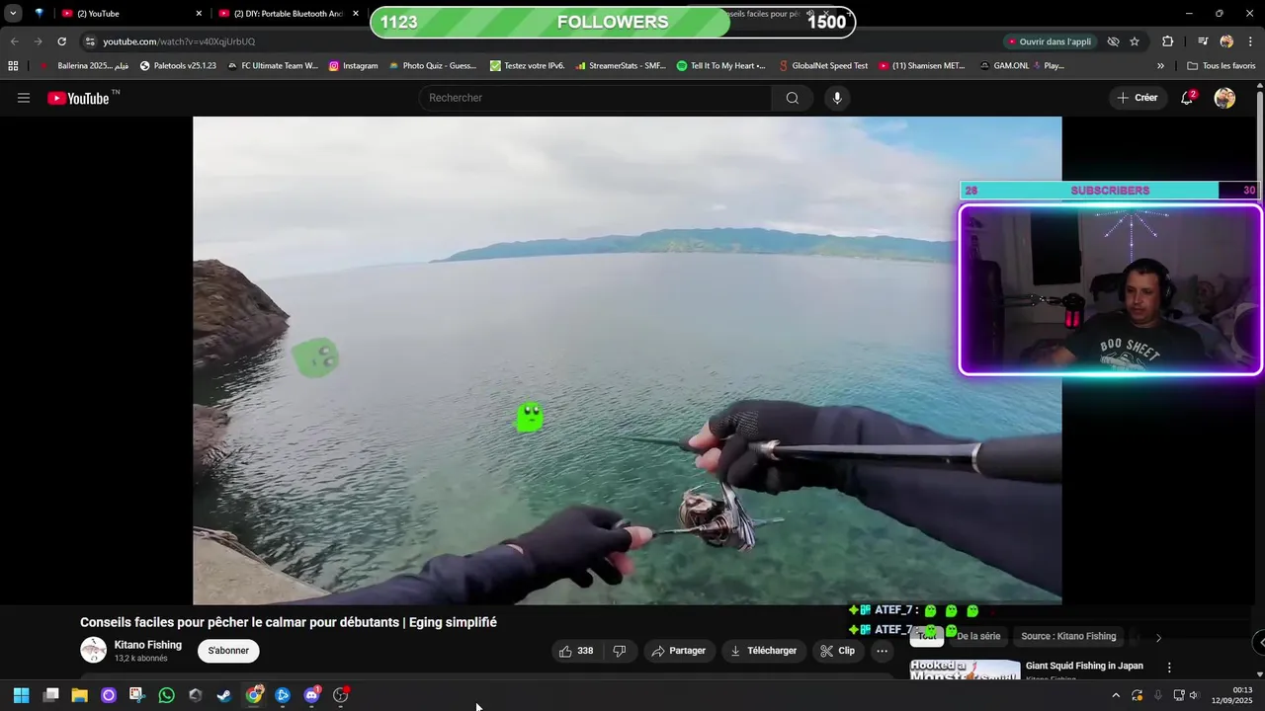This screenshot has height=711, width=1265.
Task: Open WhatsApp from the taskbar
Action: [166, 695]
